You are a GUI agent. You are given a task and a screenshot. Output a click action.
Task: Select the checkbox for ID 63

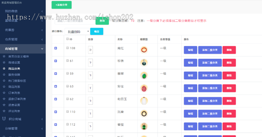tap(68, 86)
